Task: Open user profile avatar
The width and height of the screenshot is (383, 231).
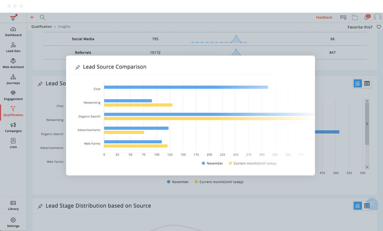Action: coord(378,17)
